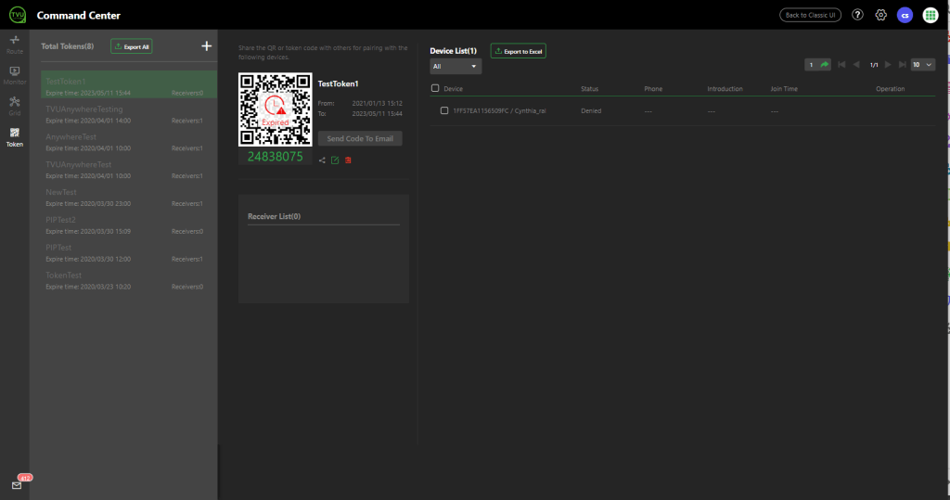Viewport: 950px width, 500px height.
Task: Select the AnywhereTest token entry
Action: (x=129, y=143)
